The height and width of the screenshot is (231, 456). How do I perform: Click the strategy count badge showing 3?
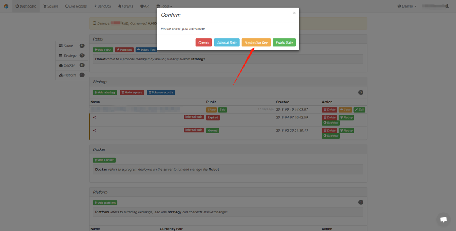[x=361, y=92]
